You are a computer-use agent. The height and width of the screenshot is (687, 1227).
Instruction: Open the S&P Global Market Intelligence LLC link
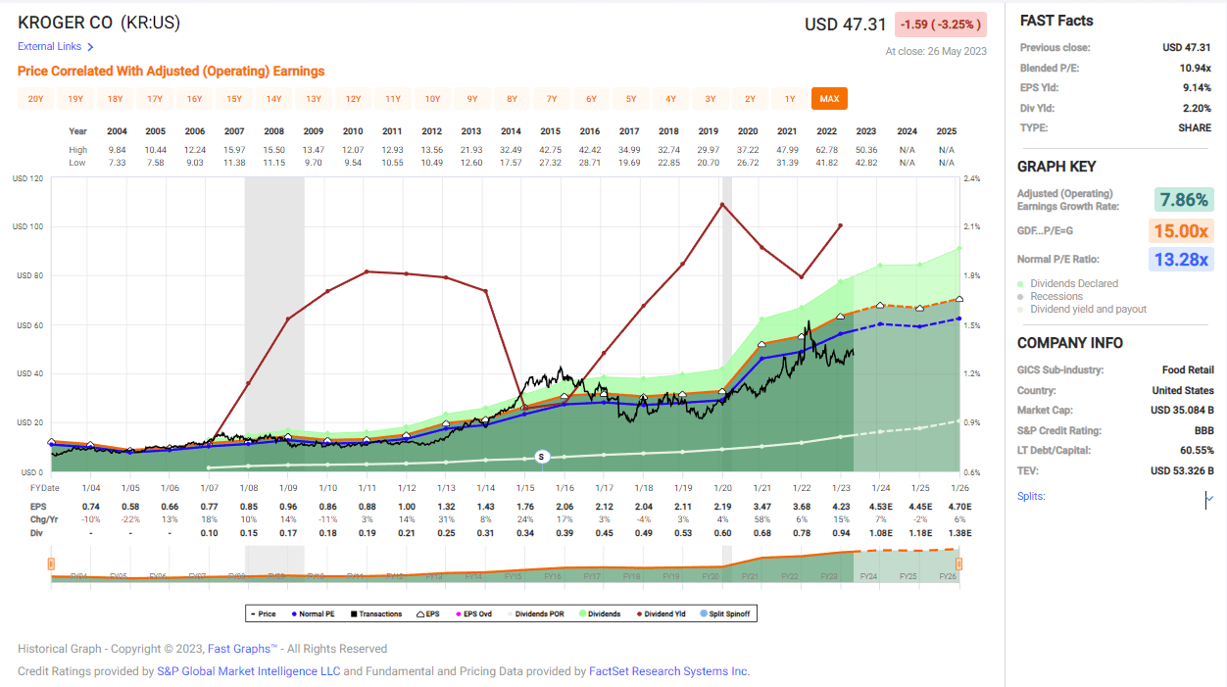pos(248,671)
